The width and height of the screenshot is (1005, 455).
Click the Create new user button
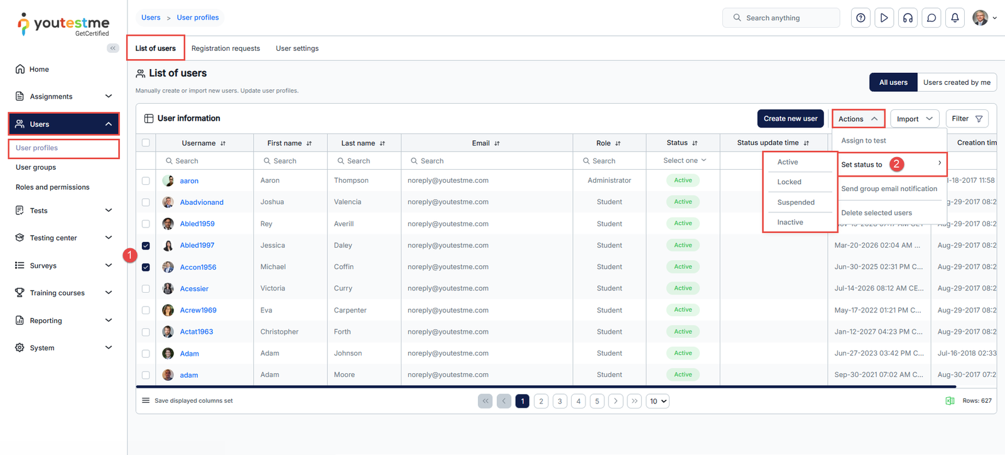click(x=790, y=119)
